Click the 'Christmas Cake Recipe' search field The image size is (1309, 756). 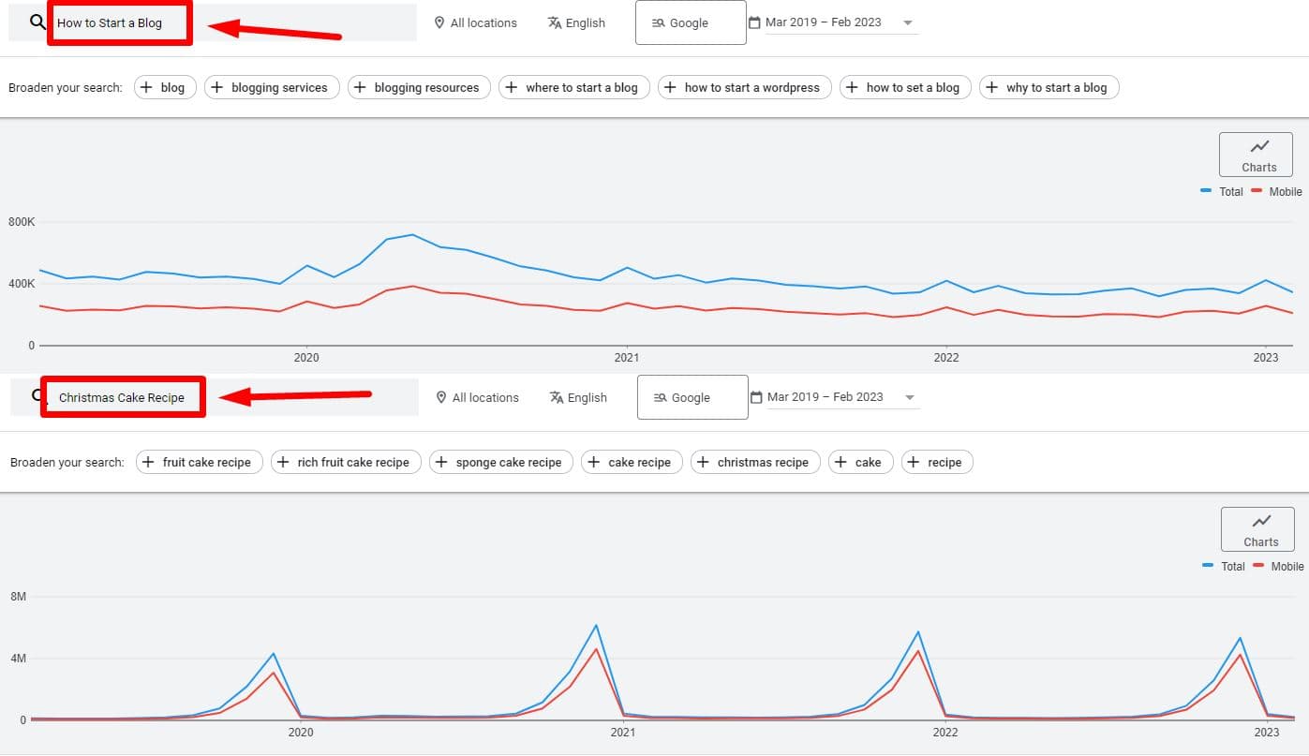click(x=215, y=397)
